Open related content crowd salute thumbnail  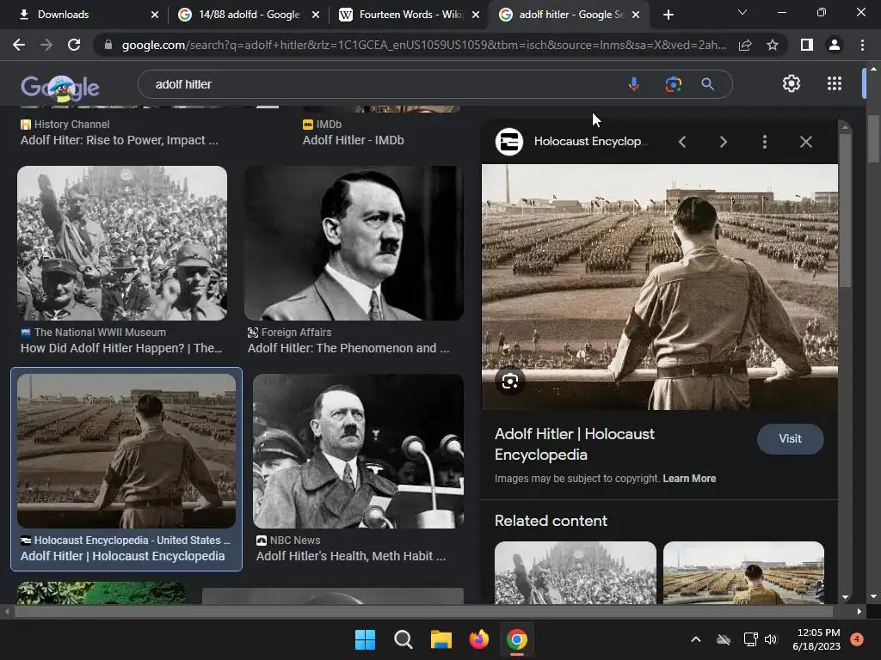tap(576, 573)
